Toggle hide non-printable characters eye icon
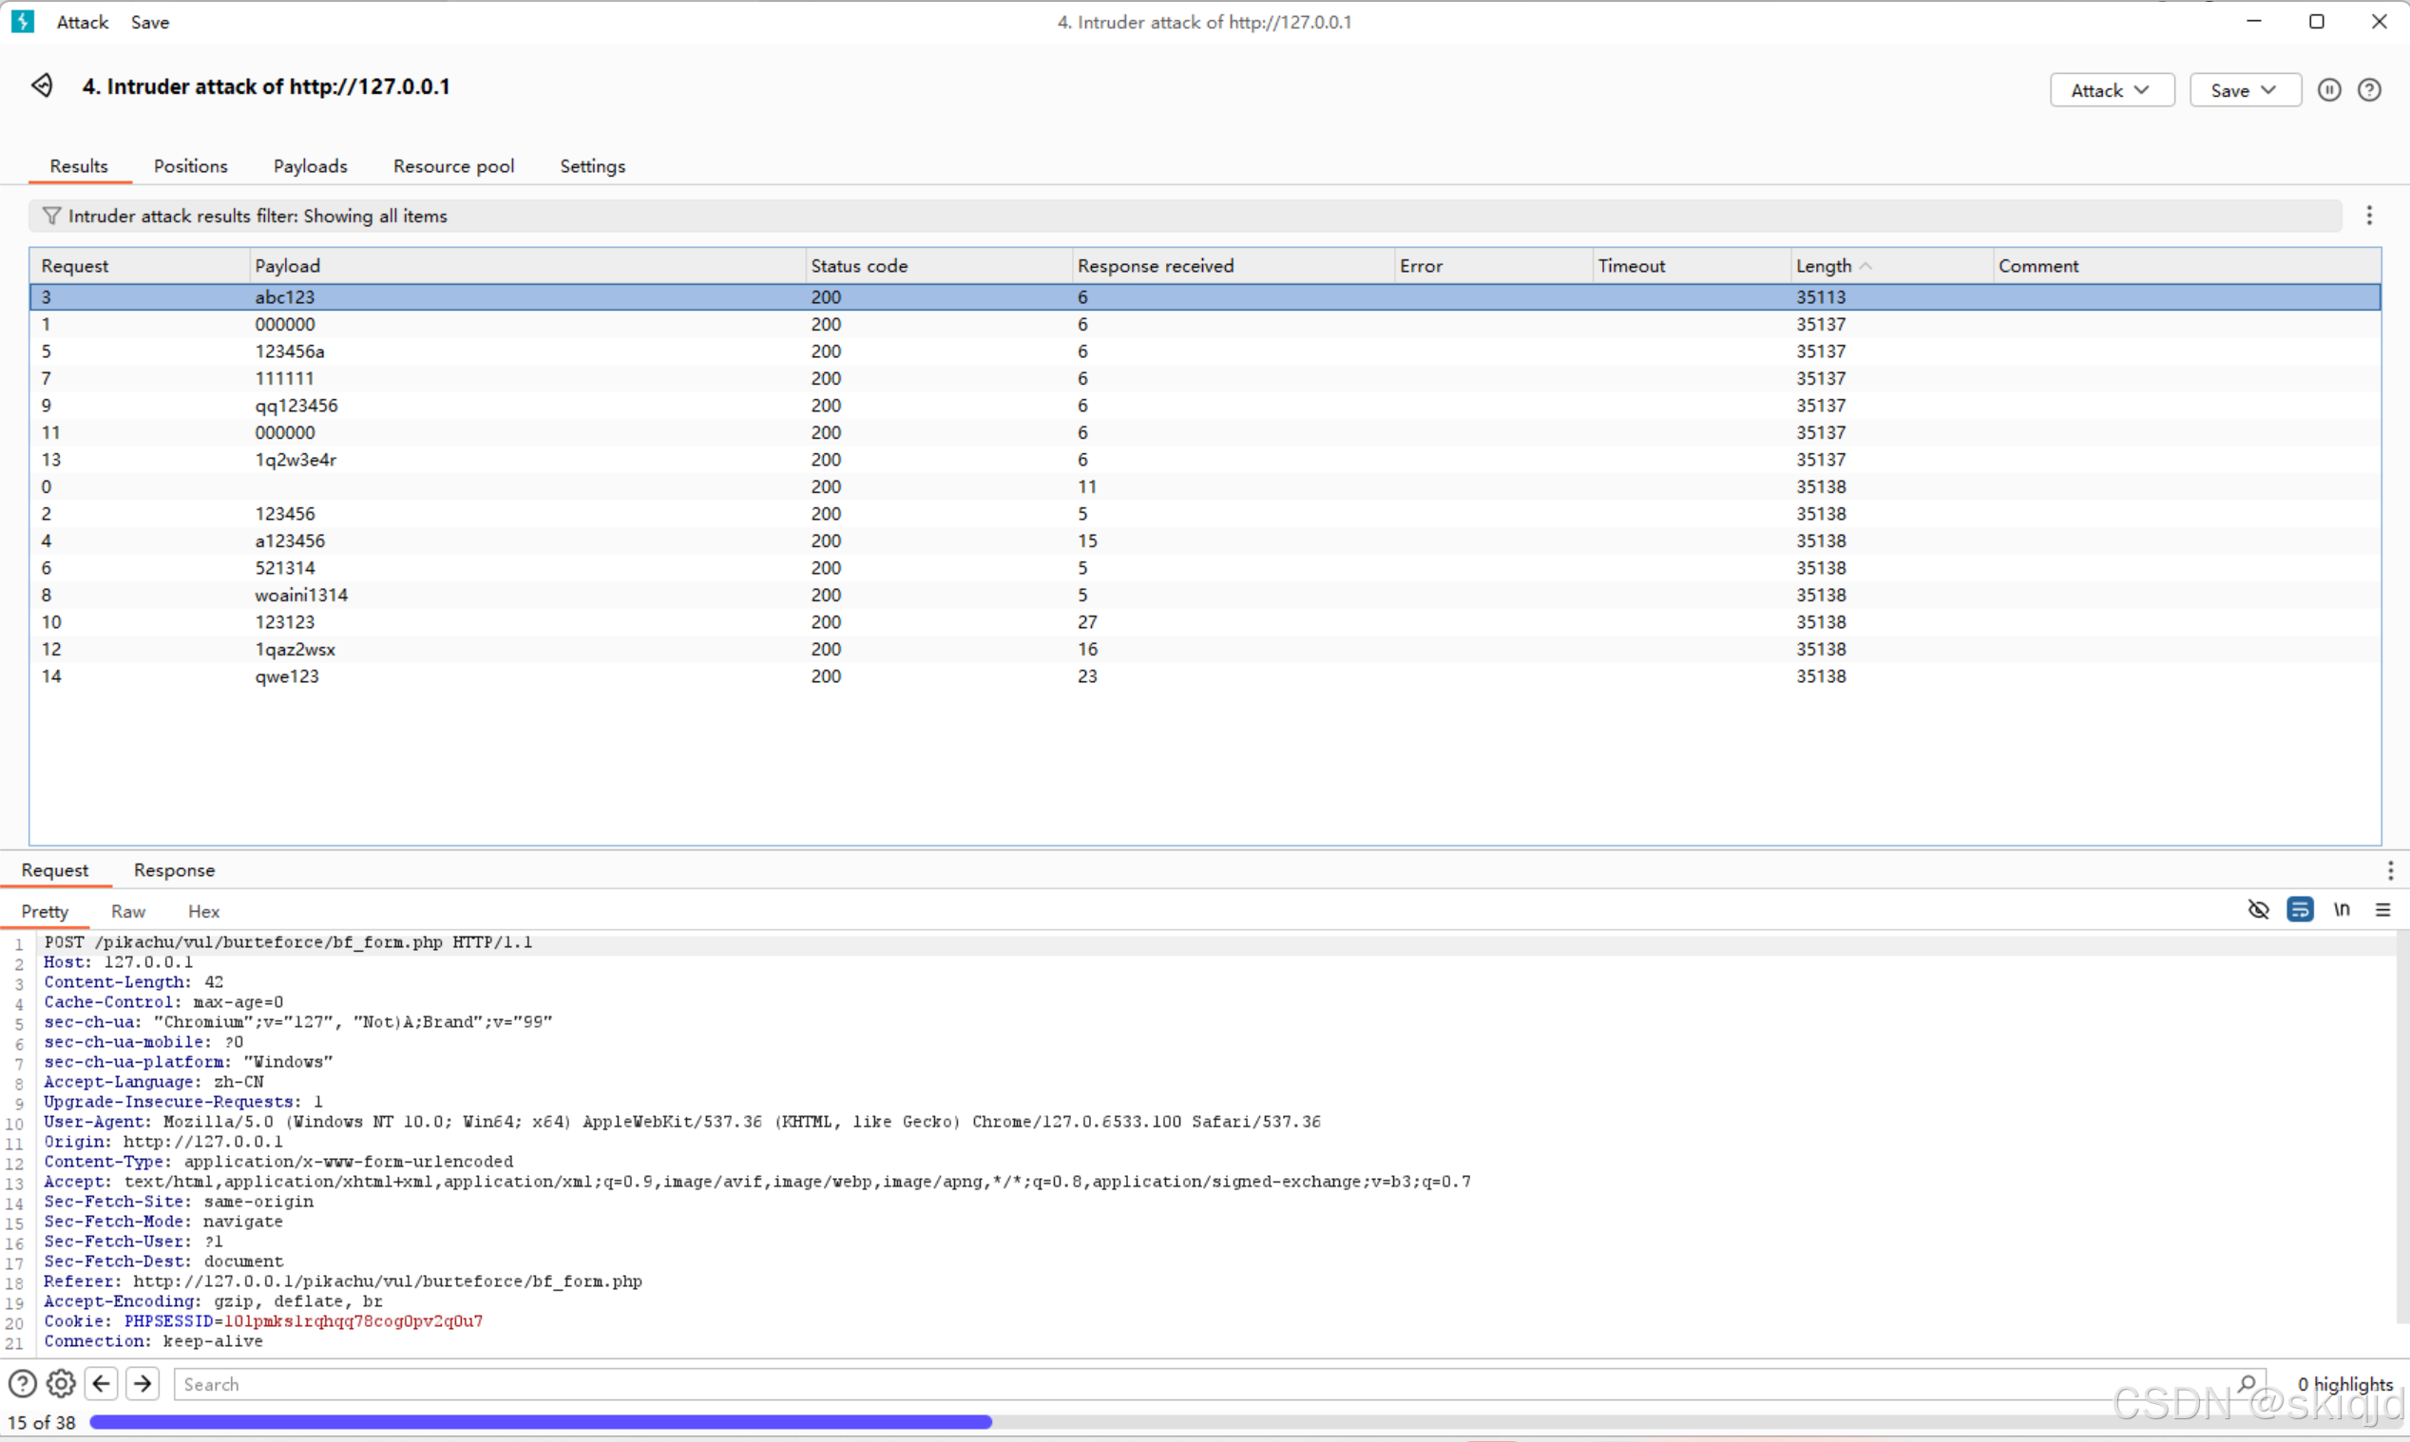The image size is (2410, 1442). click(2258, 909)
